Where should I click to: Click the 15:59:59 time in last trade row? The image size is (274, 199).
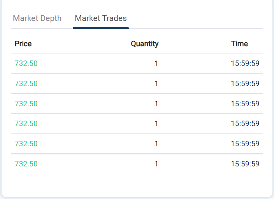(245, 164)
